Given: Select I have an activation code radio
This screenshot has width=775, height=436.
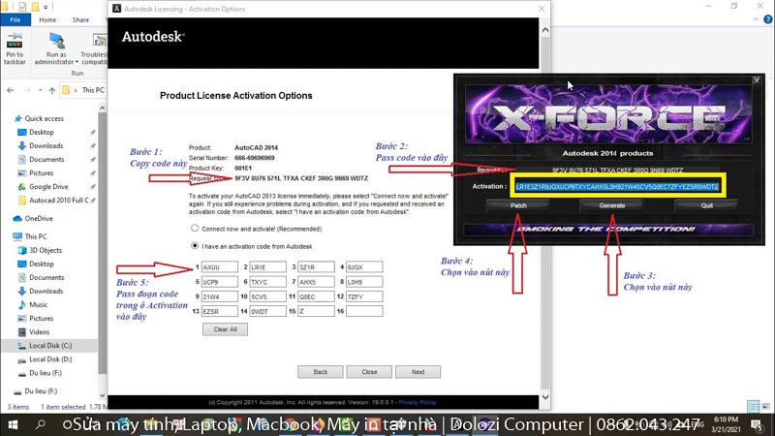Looking at the screenshot, I should tap(195, 246).
